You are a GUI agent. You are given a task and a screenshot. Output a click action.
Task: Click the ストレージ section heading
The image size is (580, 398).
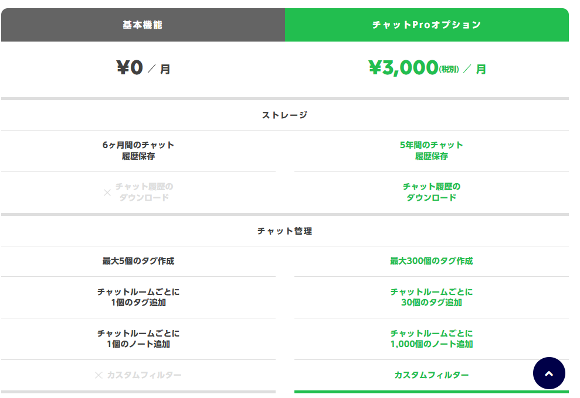(284, 115)
